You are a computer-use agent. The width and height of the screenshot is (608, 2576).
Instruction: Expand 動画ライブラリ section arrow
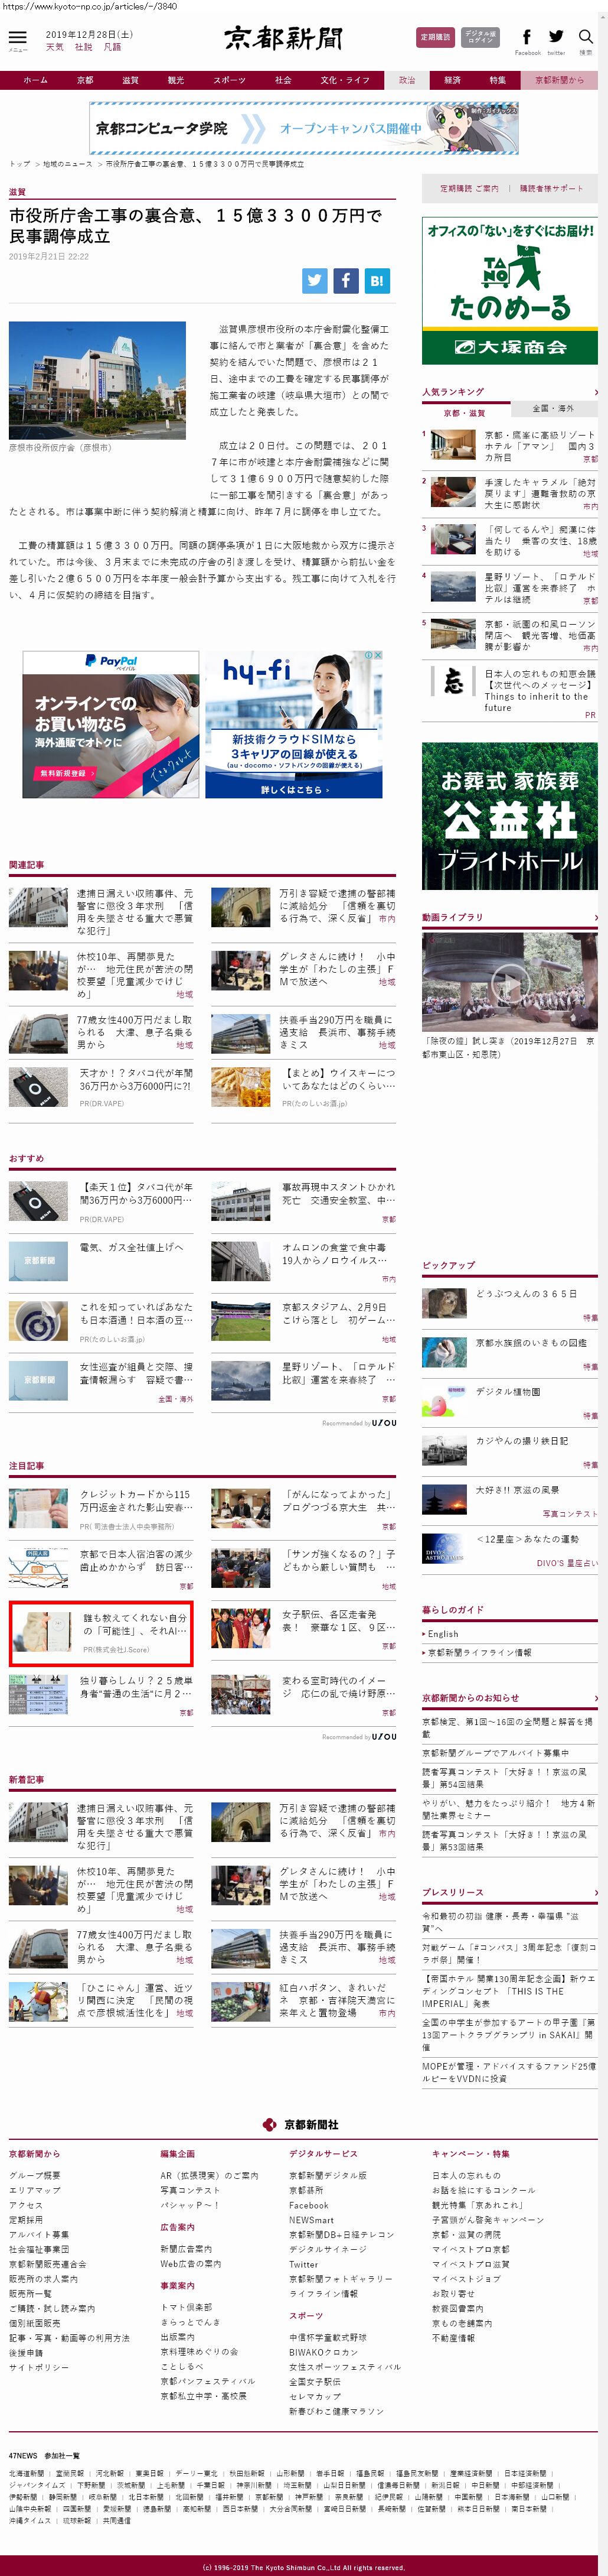click(x=595, y=917)
